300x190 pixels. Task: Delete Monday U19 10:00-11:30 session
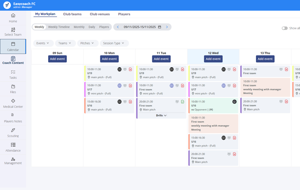130,69
